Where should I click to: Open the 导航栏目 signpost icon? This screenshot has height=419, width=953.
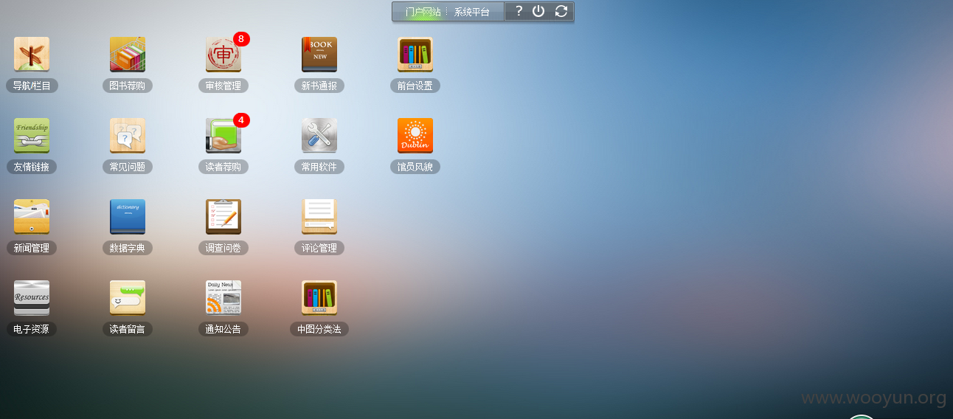(32, 55)
